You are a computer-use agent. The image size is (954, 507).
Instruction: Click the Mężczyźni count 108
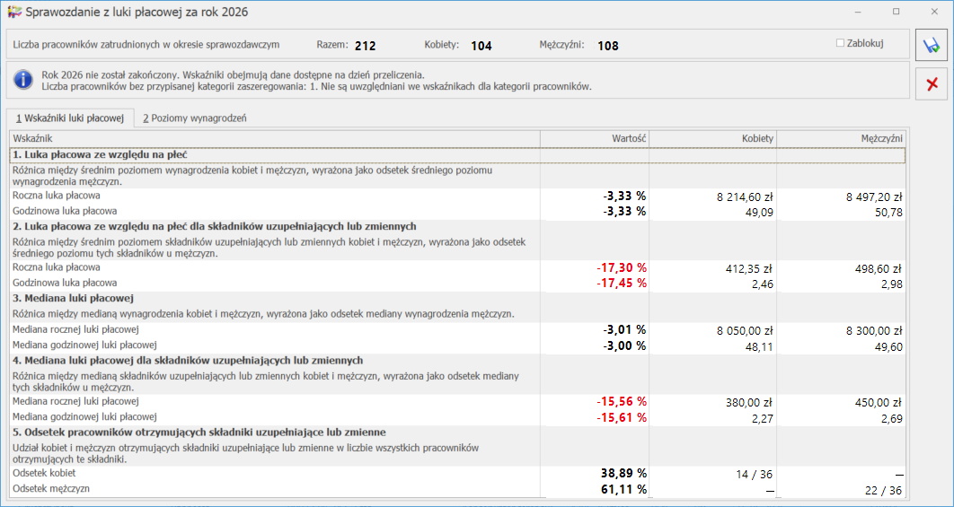[x=608, y=46]
